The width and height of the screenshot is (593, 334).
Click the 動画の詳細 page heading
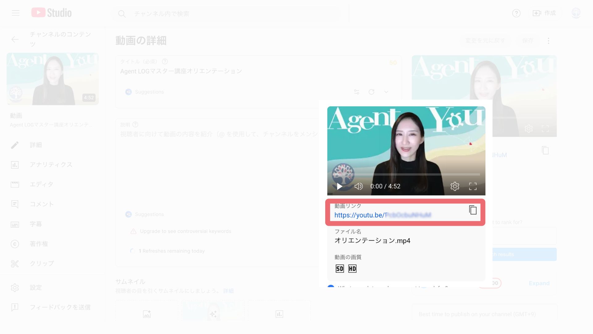tap(141, 41)
